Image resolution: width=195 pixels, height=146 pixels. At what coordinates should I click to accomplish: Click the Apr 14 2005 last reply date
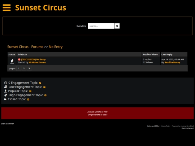(x=173, y=59)
